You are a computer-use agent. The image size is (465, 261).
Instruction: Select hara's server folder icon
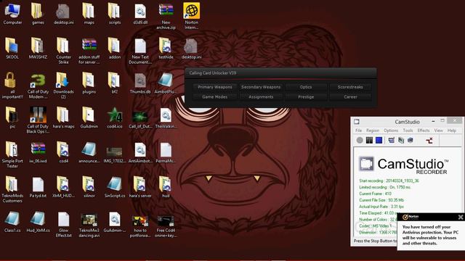tap(140, 187)
